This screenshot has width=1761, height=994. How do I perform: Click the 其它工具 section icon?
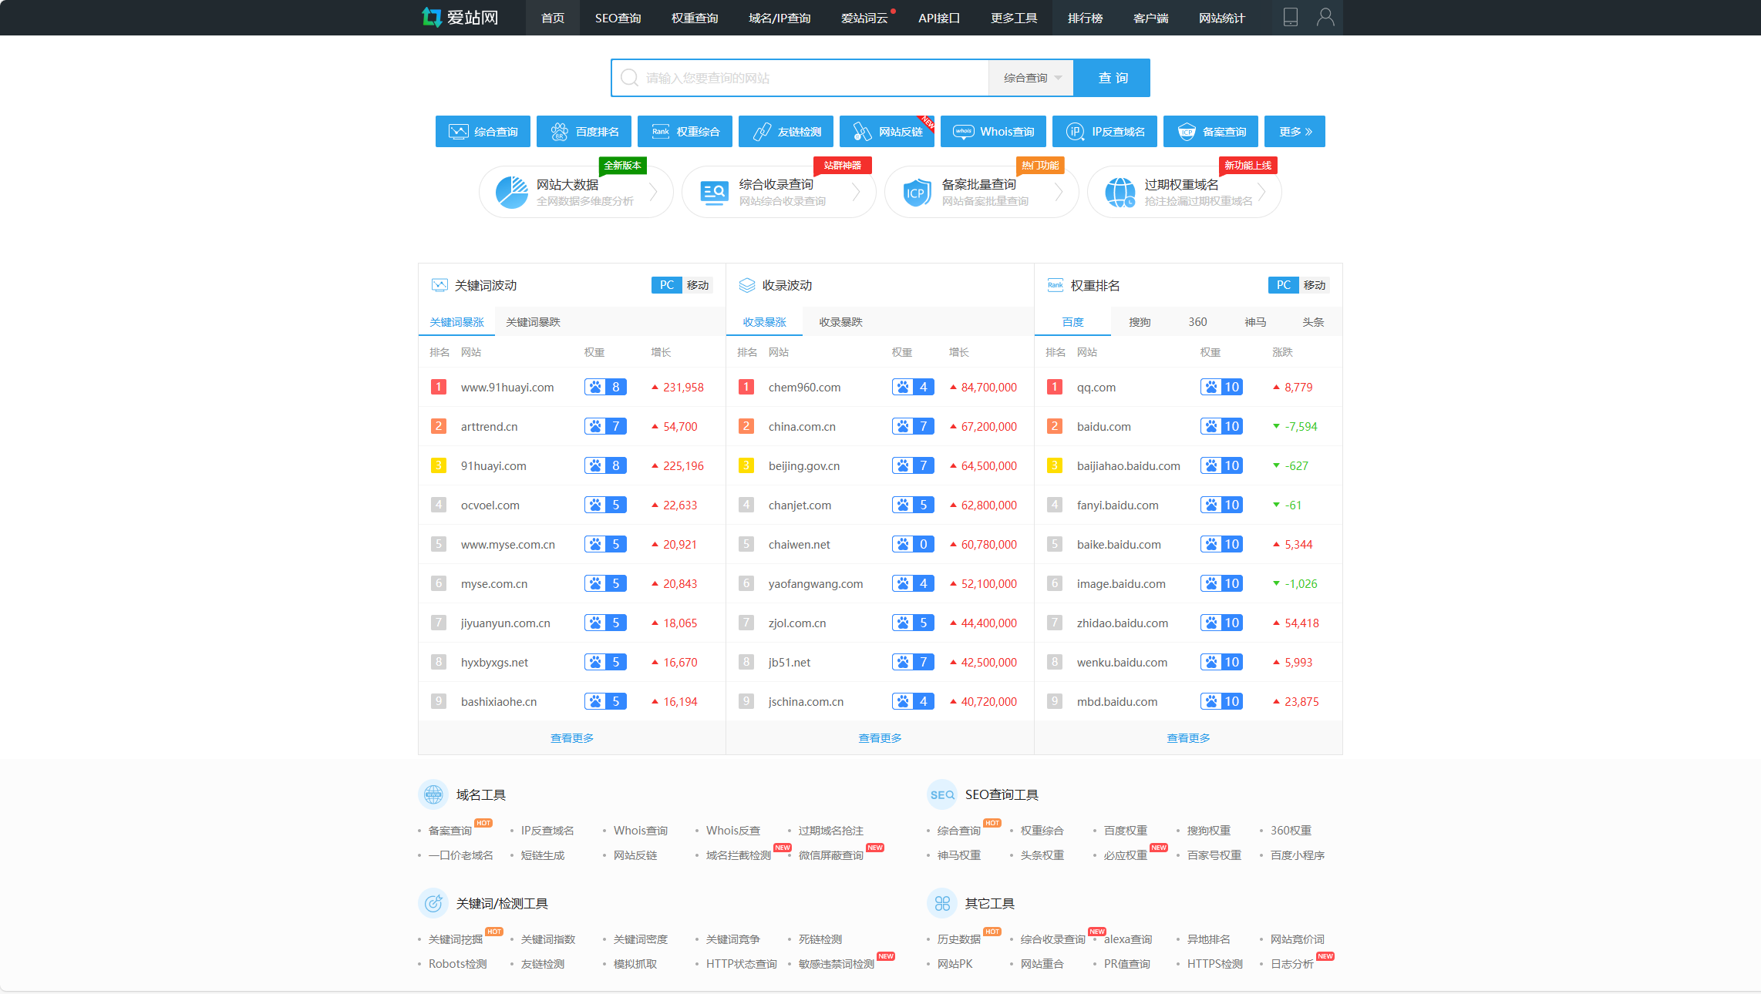[x=941, y=903]
